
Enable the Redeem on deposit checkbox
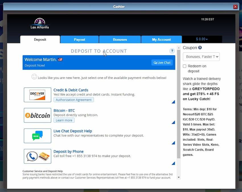[x=184, y=66]
